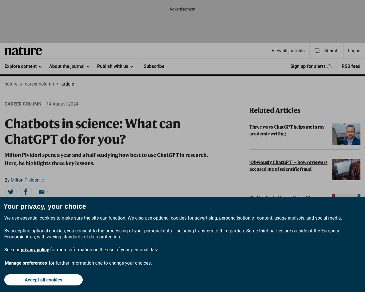Open the privacy policy link
The height and width of the screenshot is (292, 365).
[x=35, y=250]
